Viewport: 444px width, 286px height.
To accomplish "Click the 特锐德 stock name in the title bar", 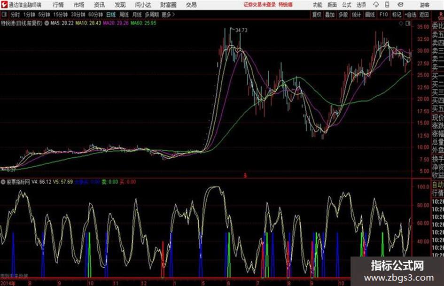I will click(286, 5).
